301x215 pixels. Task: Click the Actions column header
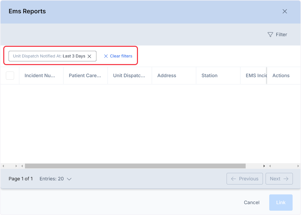click(x=284, y=76)
